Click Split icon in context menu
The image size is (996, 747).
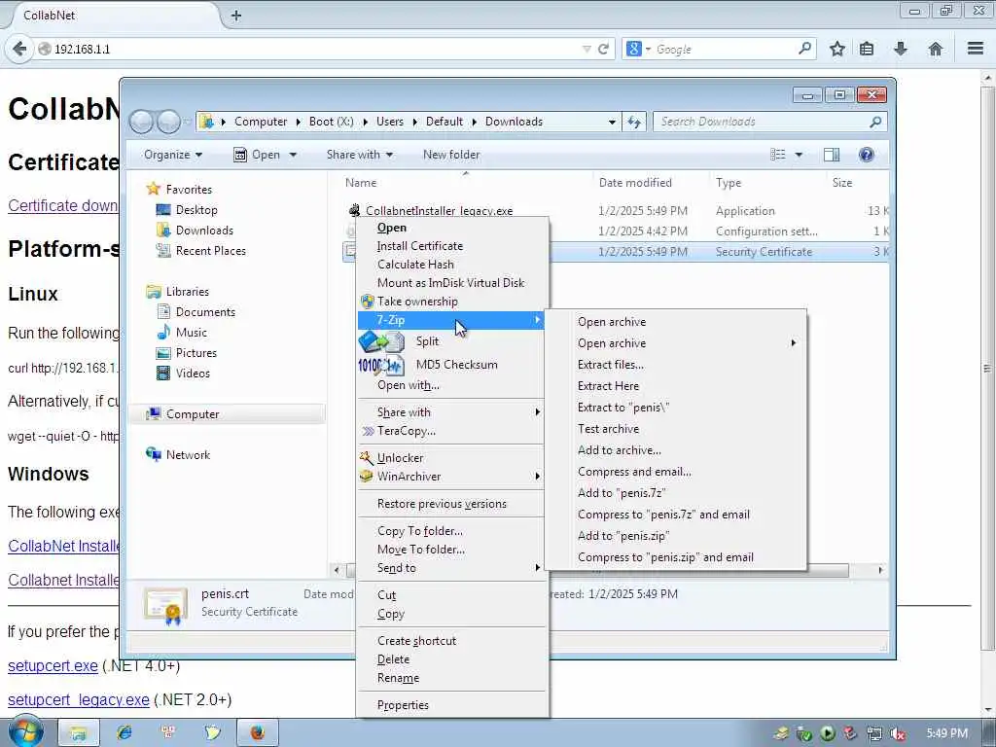tap(381, 341)
